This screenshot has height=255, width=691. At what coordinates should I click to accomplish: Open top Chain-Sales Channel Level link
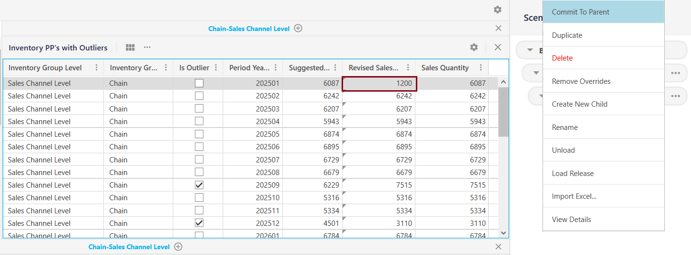249,29
